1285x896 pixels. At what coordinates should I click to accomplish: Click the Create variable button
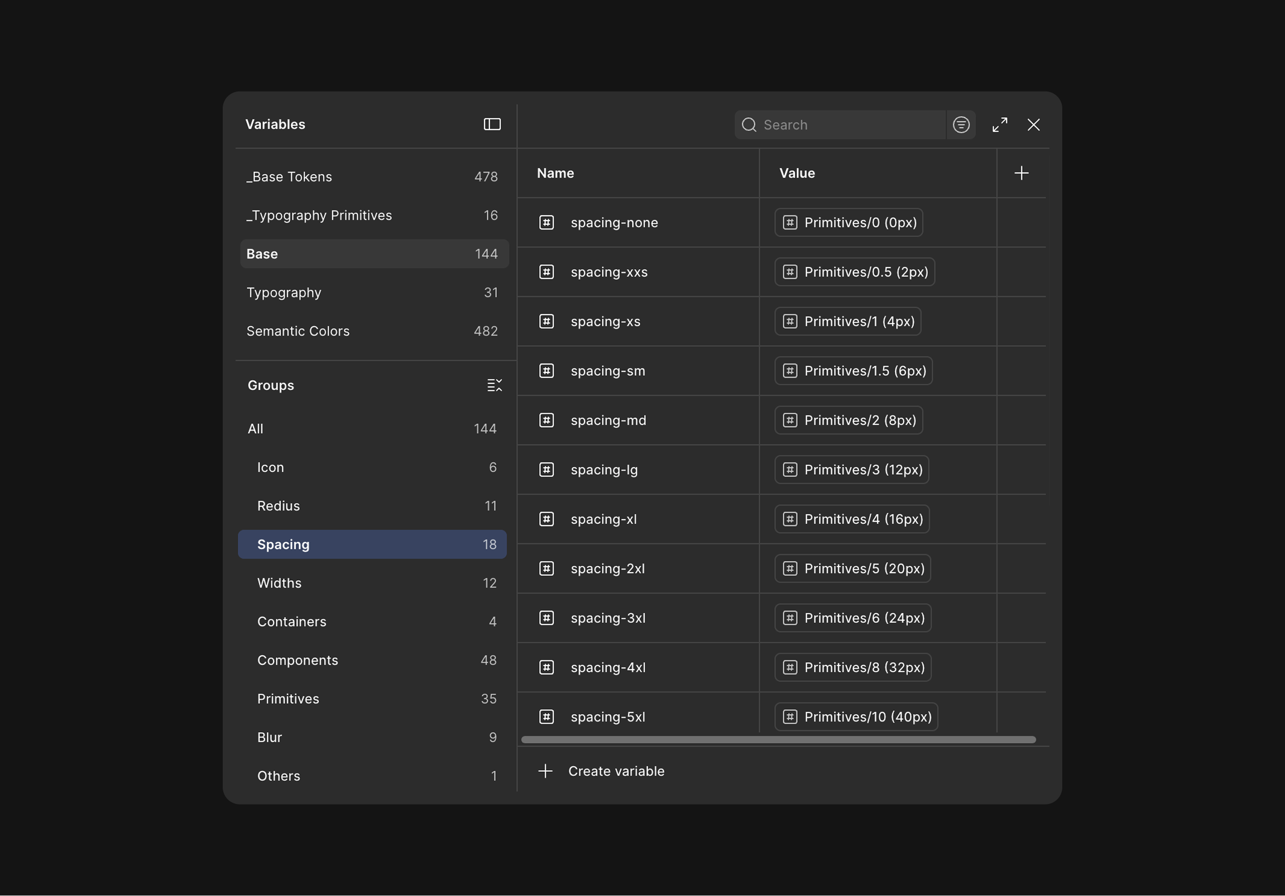pos(601,771)
